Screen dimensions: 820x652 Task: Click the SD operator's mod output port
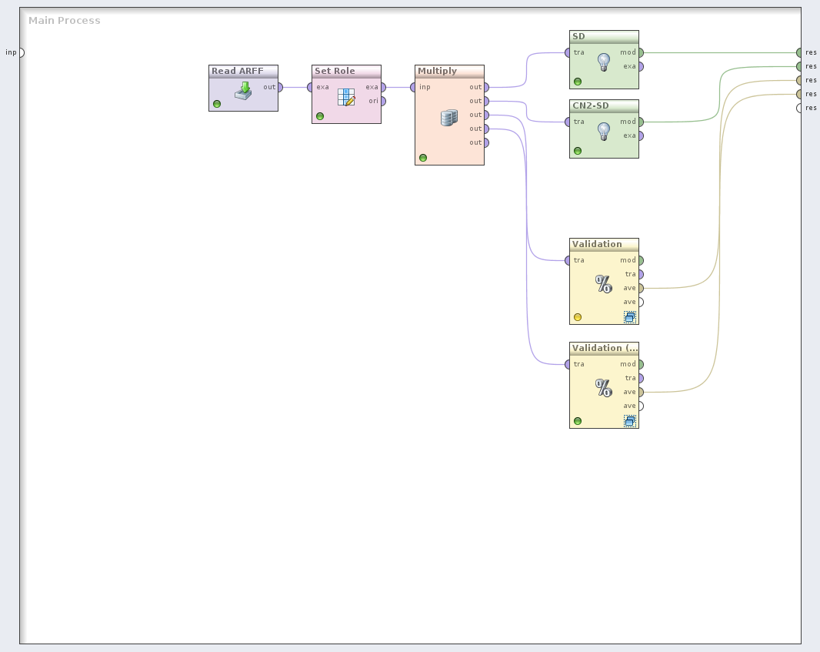pos(640,52)
